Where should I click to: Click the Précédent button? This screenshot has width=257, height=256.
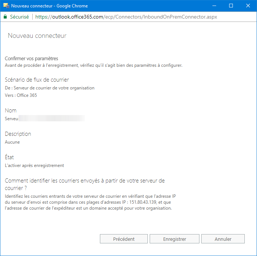[124, 239]
